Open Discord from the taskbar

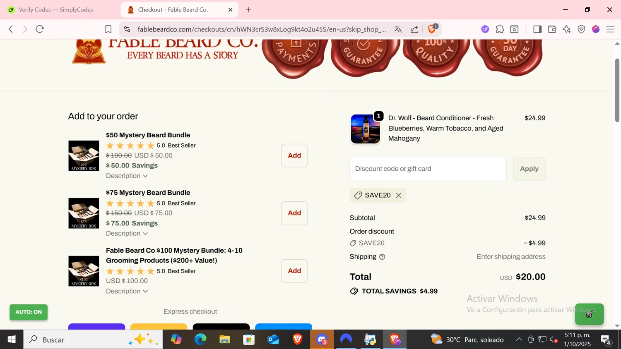coord(322,339)
